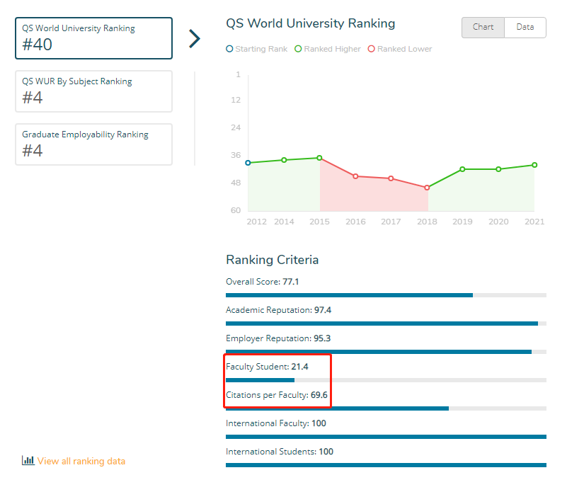This screenshot has height=492, width=567.
Task: Click the Ranked Lower legend marker
Action: pos(372,49)
